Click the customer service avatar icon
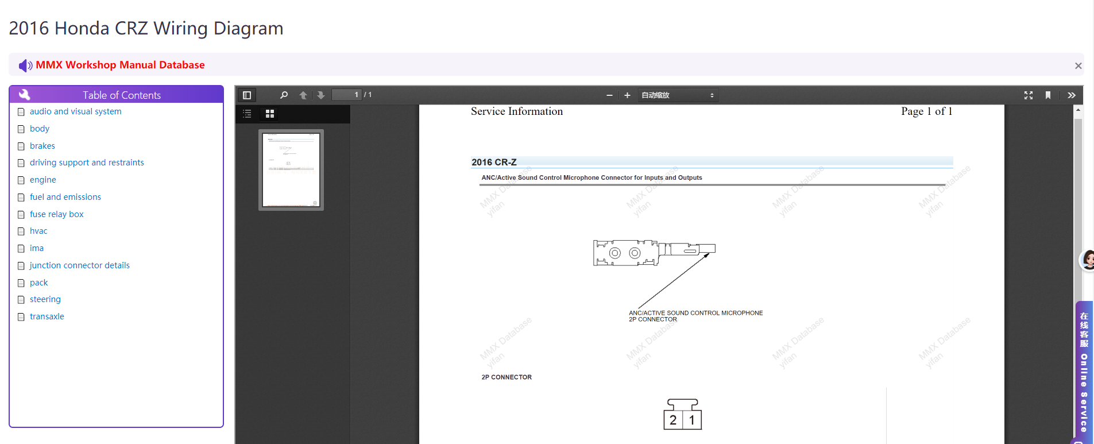The width and height of the screenshot is (1094, 444). pos(1087,260)
